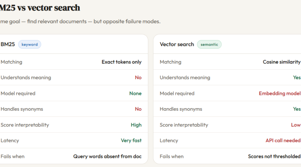Click the 'Handles synonyms' label in BM25 card

(22, 109)
